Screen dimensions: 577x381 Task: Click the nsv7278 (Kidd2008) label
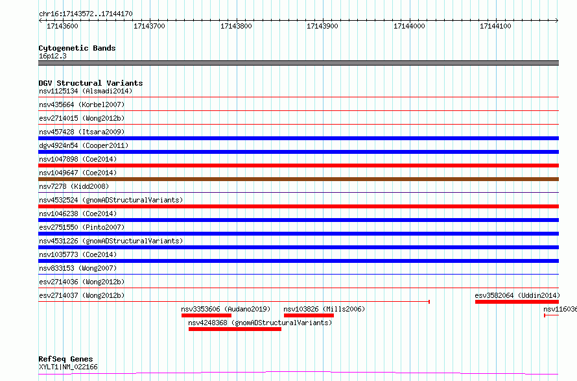point(74,186)
